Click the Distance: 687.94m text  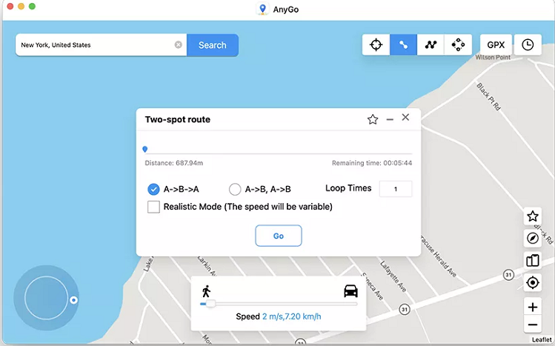coord(174,163)
